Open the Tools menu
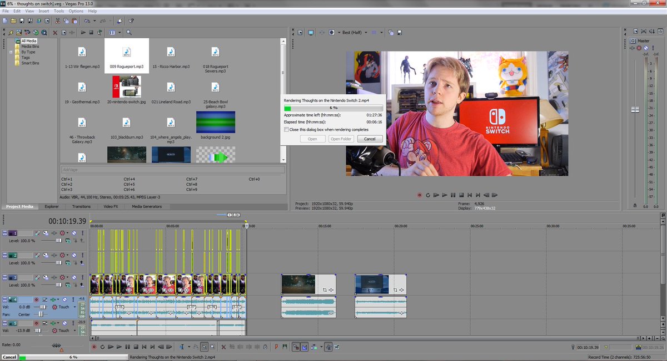The height and width of the screenshot is (361, 667). click(x=59, y=11)
